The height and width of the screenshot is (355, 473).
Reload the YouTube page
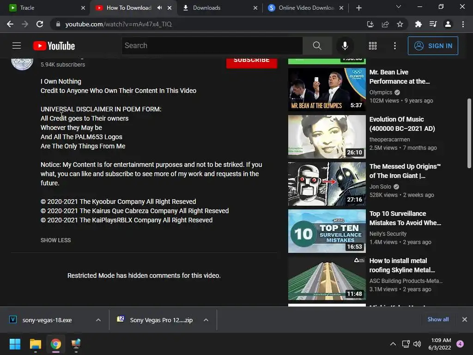click(40, 24)
